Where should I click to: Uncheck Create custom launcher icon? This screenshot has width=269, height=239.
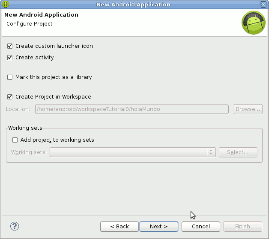click(x=10, y=46)
